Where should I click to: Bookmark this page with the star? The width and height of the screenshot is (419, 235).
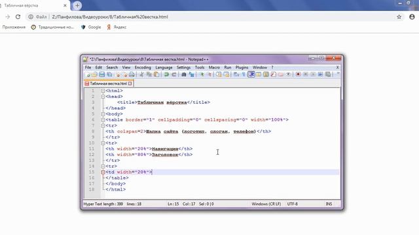coord(399,17)
